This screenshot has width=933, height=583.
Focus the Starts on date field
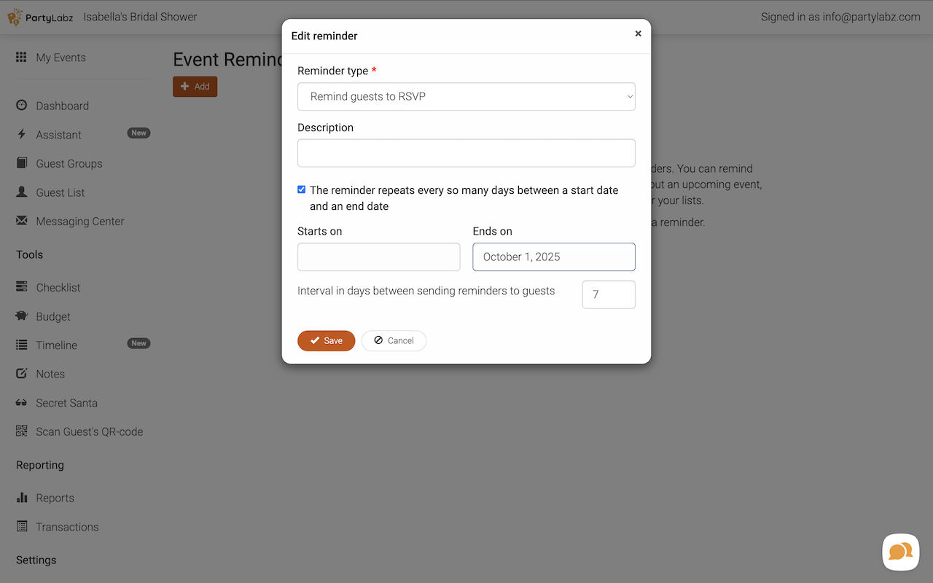pyautogui.click(x=378, y=257)
